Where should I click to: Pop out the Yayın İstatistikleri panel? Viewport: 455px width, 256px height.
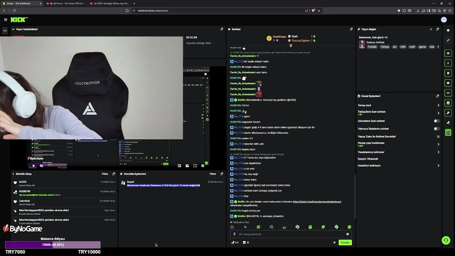coord(221,29)
